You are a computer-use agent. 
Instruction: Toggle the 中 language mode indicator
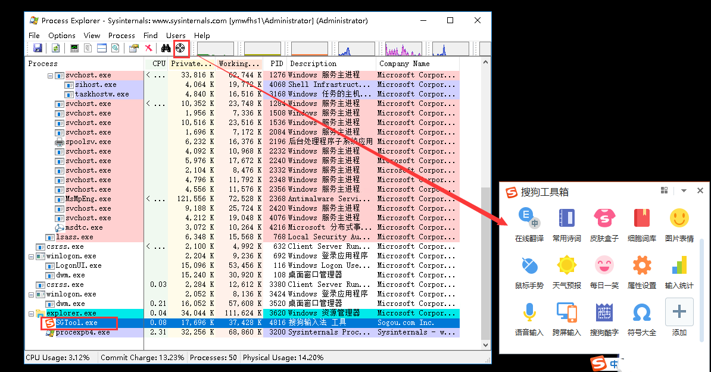pyautogui.click(x=614, y=364)
